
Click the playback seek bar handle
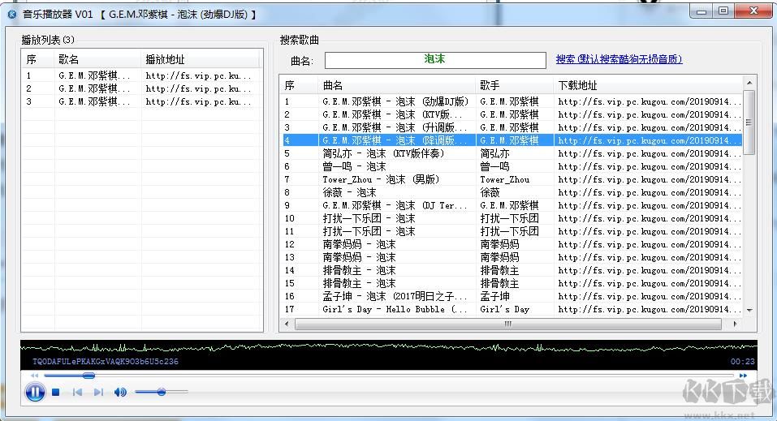pyautogui.click(x=88, y=376)
